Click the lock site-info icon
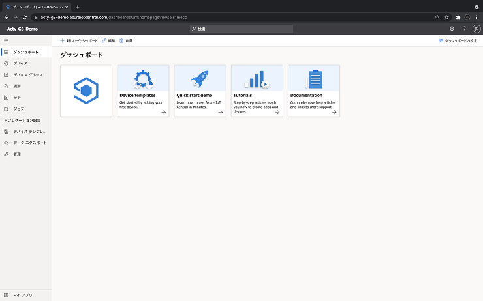 click(x=36, y=17)
